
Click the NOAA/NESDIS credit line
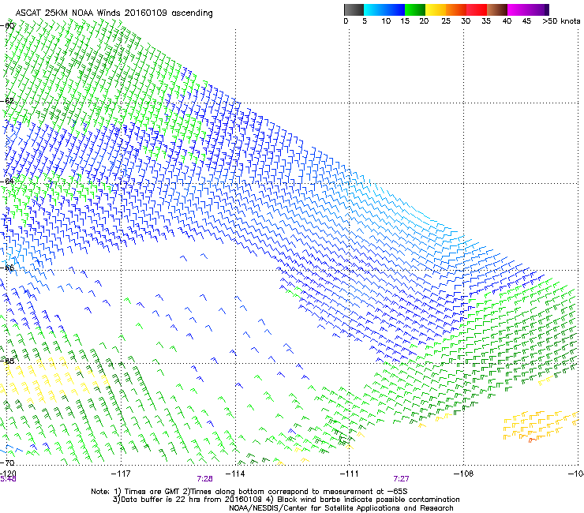[341, 508]
